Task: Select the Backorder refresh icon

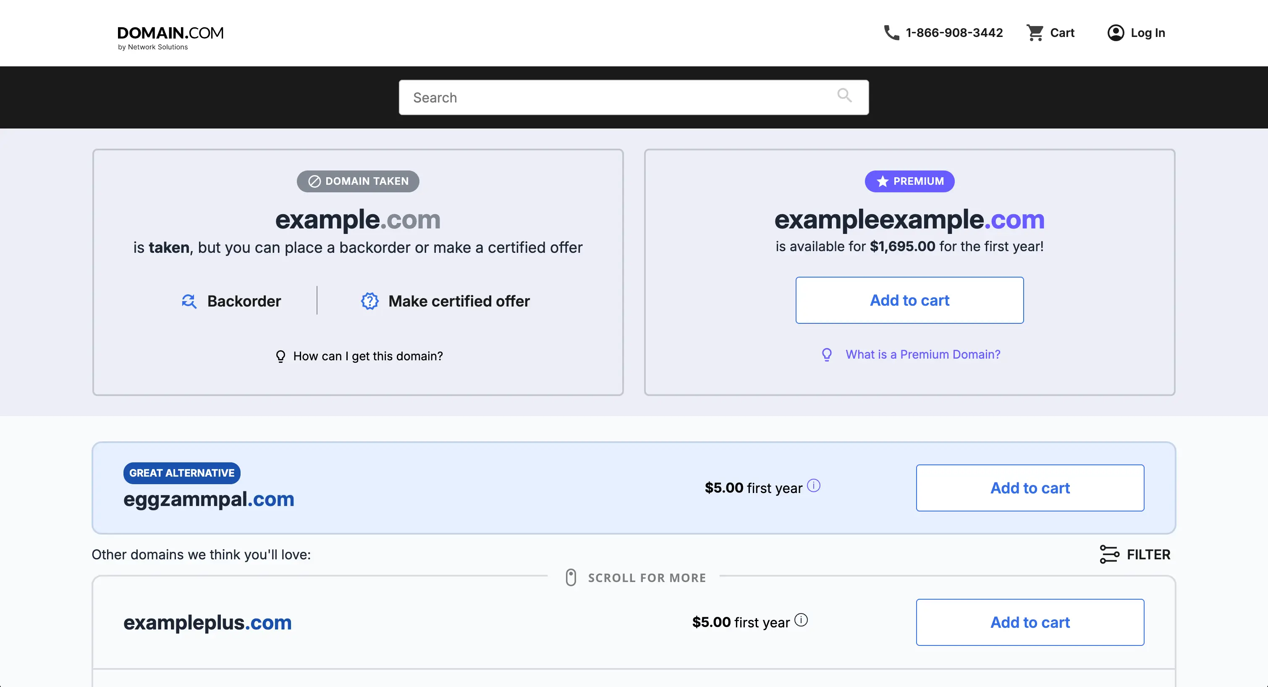Action: pyautogui.click(x=189, y=301)
